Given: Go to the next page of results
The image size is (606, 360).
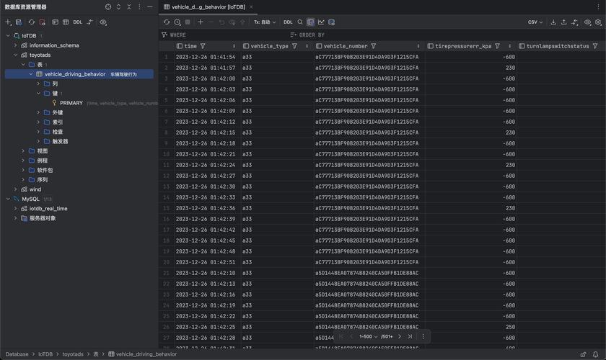Looking at the screenshot, I should pos(400,336).
